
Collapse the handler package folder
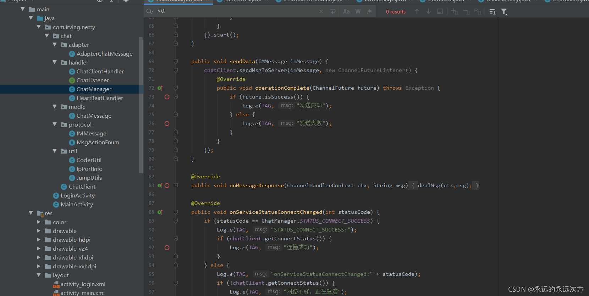click(55, 62)
